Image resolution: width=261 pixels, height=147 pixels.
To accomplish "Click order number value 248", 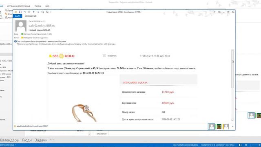I will (x=163, y=112).
